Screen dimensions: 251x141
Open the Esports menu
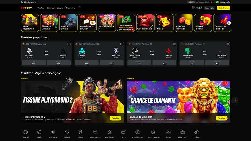coord(60,8)
